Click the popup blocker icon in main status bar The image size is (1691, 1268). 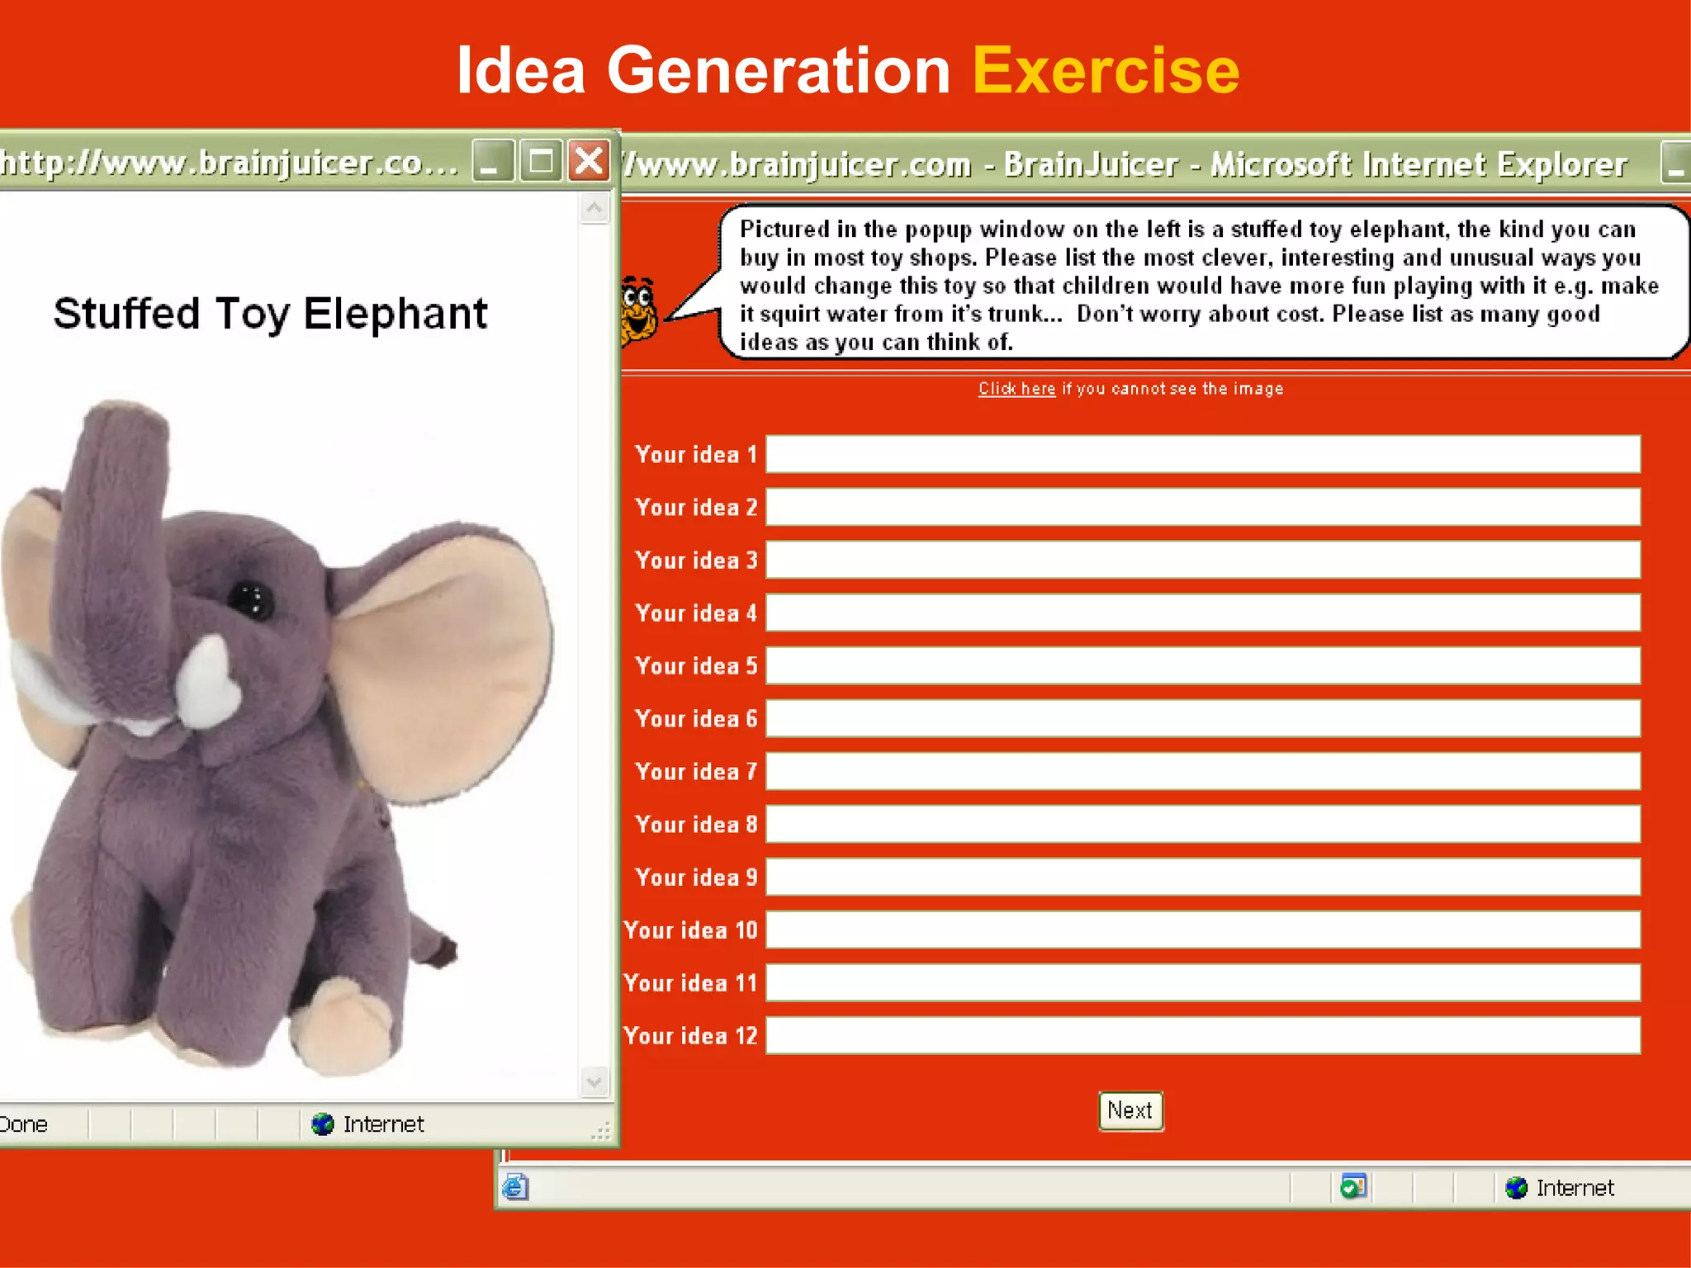coord(1353,1187)
